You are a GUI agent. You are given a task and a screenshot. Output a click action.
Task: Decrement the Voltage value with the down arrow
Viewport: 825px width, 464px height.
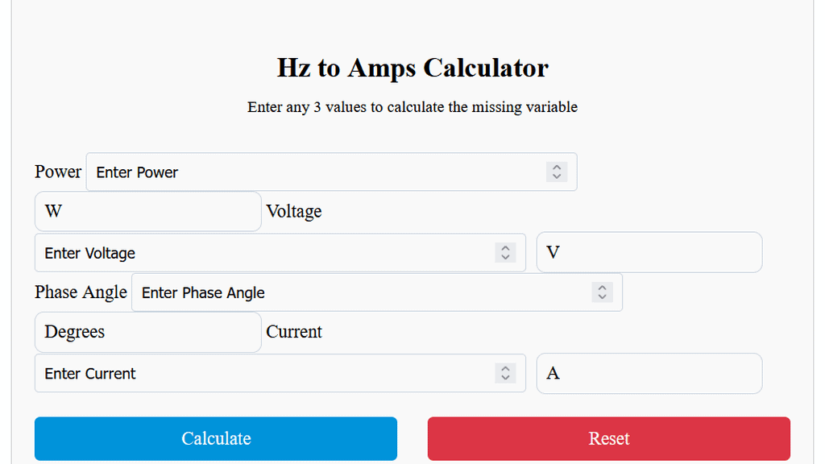504,257
